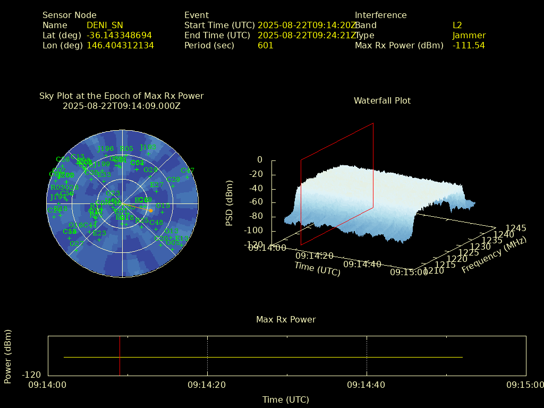The width and height of the screenshot is (544, 408).
Task: Click satellite G29 marker on sky plot
Action: [150, 176]
